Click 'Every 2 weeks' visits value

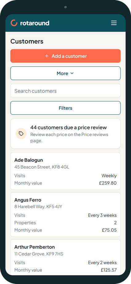tap(102, 263)
